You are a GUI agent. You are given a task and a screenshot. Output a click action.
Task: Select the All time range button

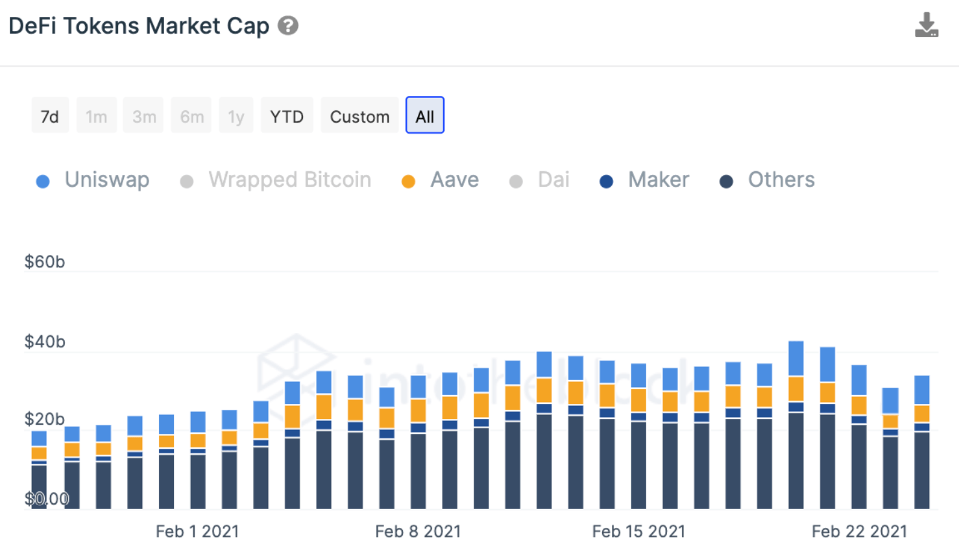click(x=425, y=115)
